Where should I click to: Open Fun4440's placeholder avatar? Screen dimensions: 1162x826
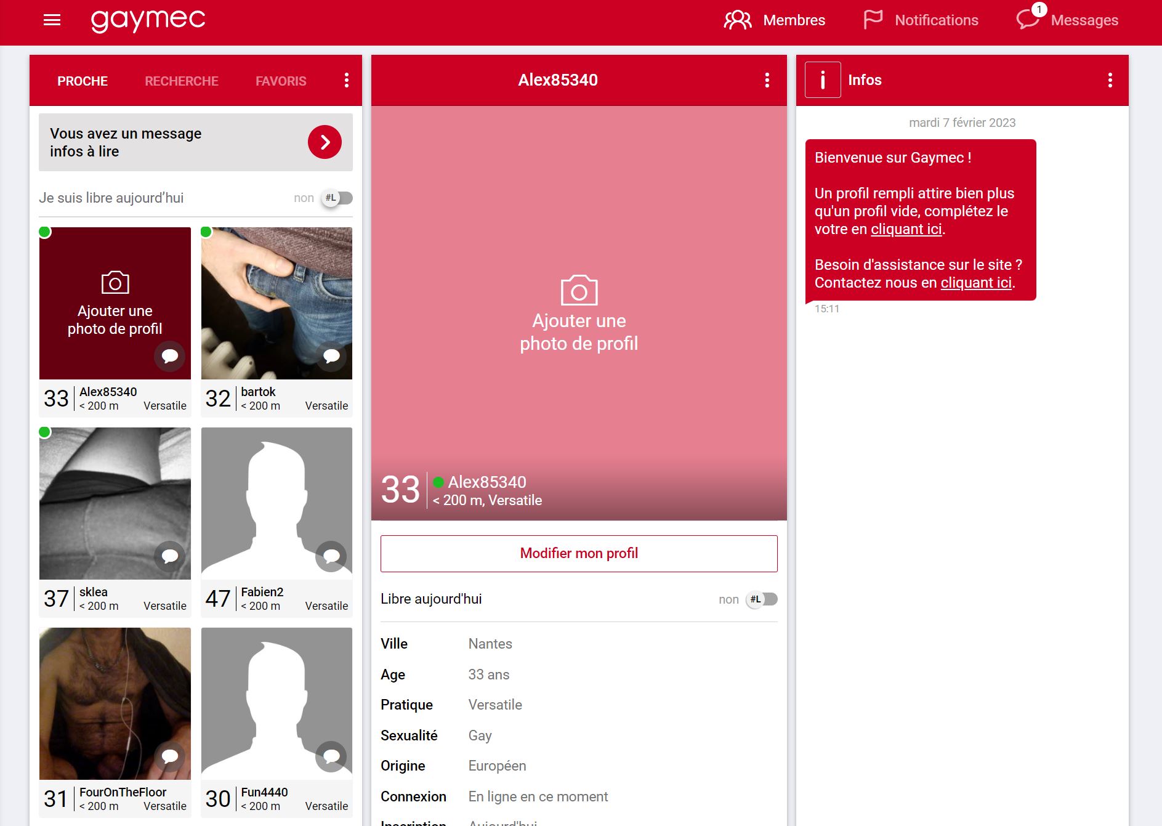coord(277,703)
